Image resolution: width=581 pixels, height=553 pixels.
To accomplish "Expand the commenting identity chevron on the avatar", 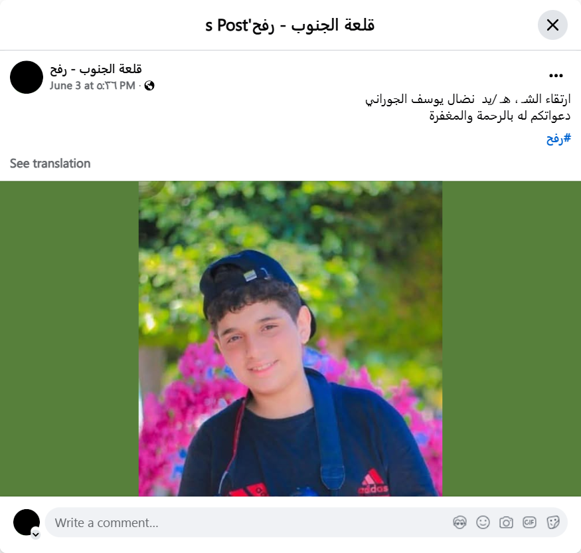I will coord(36,534).
